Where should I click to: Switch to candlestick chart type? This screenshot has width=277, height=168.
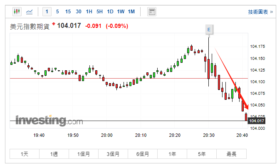(x=17, y=12)
